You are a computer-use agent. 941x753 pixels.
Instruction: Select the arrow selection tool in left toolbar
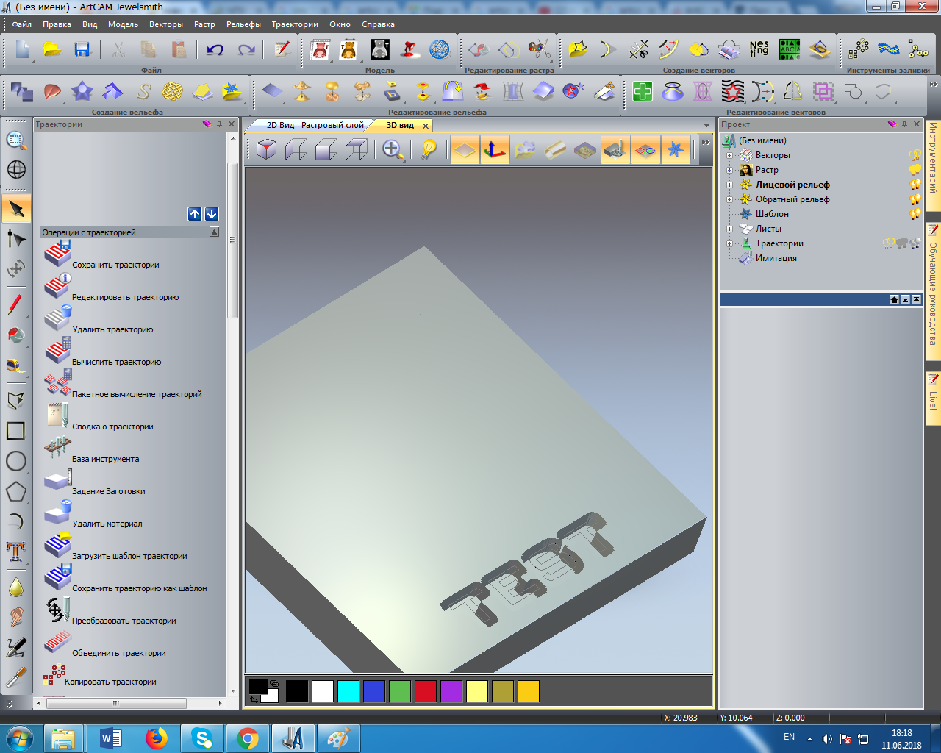point(16,209)
